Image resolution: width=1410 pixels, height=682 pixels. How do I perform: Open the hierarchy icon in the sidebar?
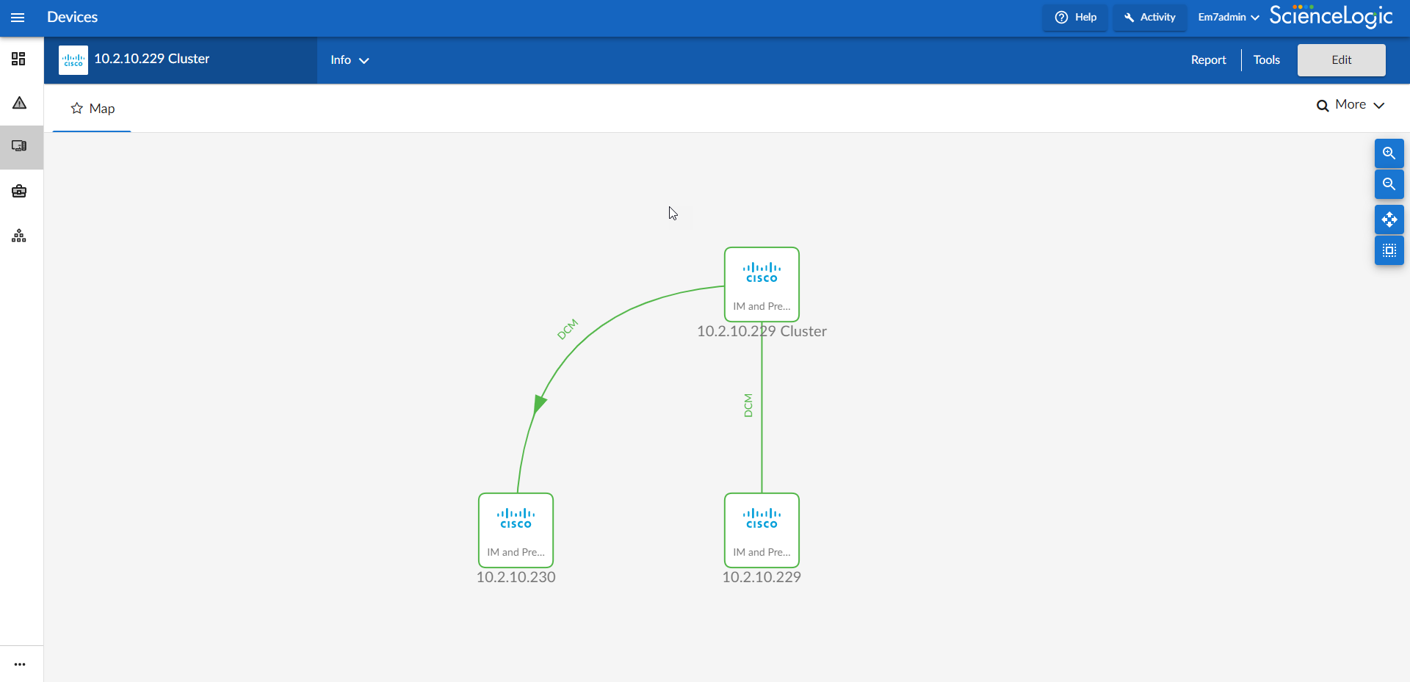[19, 236]
